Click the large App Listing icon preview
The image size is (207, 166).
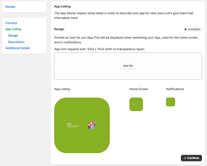click(x=82, y=125)
